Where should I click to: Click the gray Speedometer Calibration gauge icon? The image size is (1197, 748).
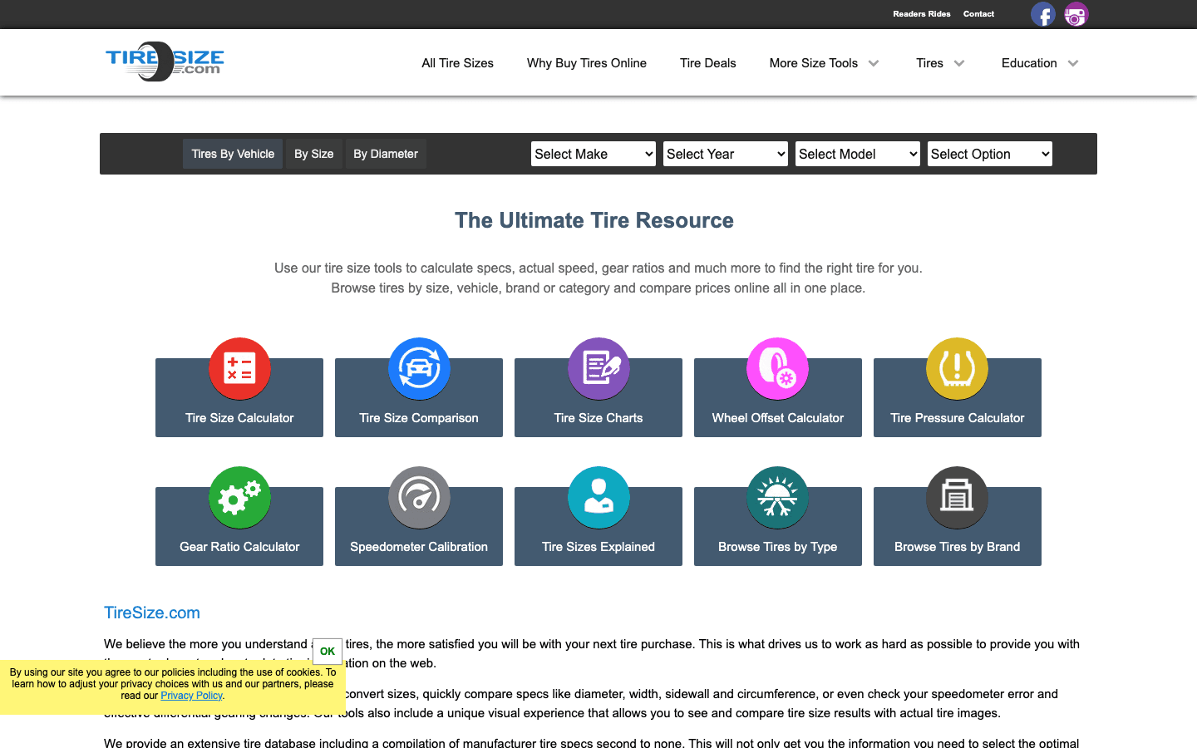[419, 498]
